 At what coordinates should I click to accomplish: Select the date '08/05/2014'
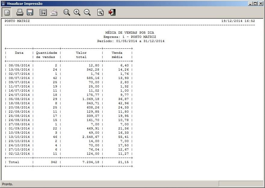19,65
